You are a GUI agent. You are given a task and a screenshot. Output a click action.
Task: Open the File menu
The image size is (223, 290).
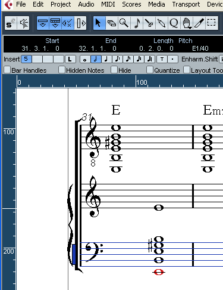point(21,4)
